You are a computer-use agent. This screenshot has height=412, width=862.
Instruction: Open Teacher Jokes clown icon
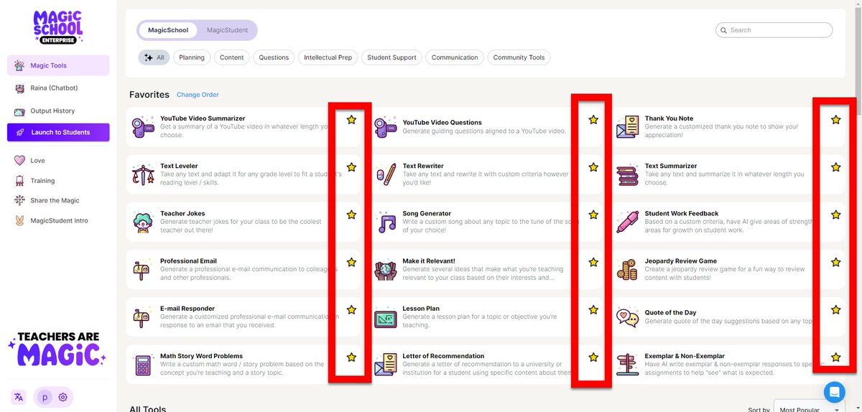click(x=143, y=222)
